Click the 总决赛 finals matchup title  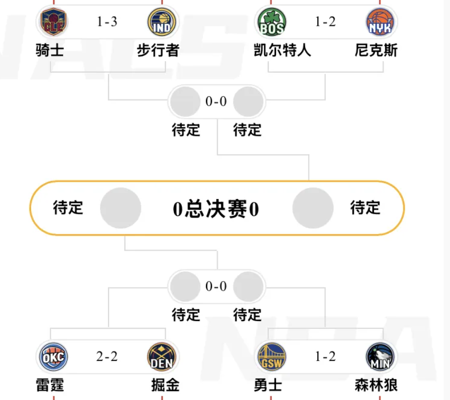coord(216,209)
